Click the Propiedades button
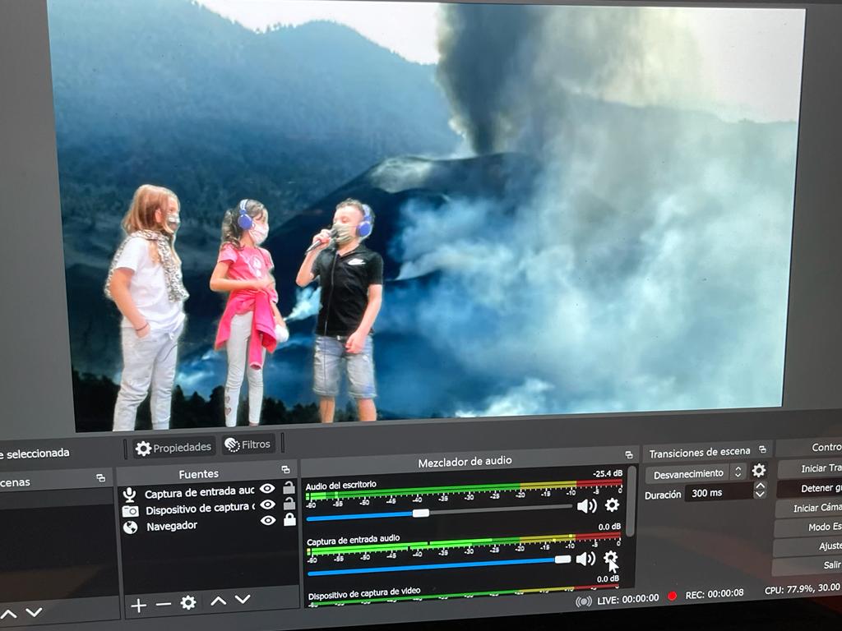This screenshot has width=842, height=631. tap(174, 448)
